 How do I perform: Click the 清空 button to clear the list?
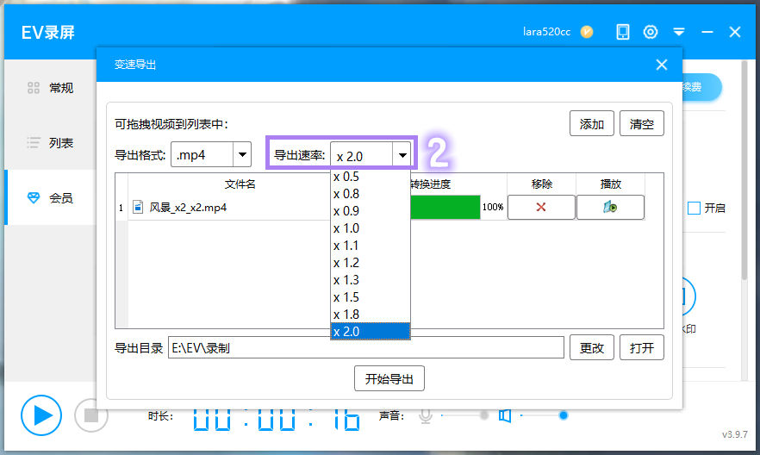[642, 124]
